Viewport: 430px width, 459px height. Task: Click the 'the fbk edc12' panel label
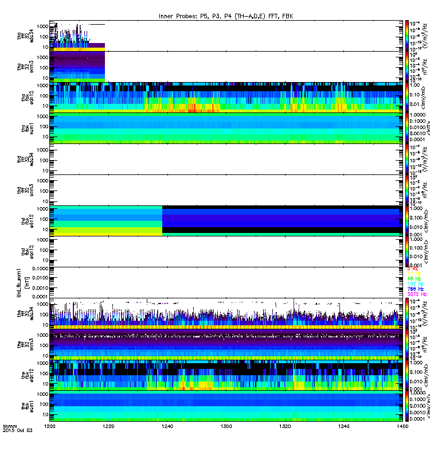point(28,375)
